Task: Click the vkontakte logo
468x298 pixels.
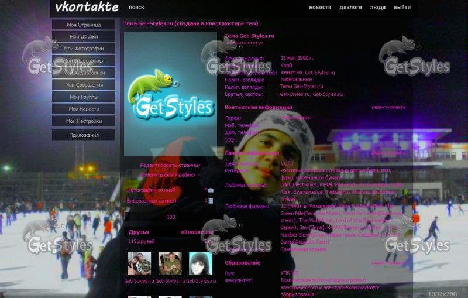Action: [87, 7]
